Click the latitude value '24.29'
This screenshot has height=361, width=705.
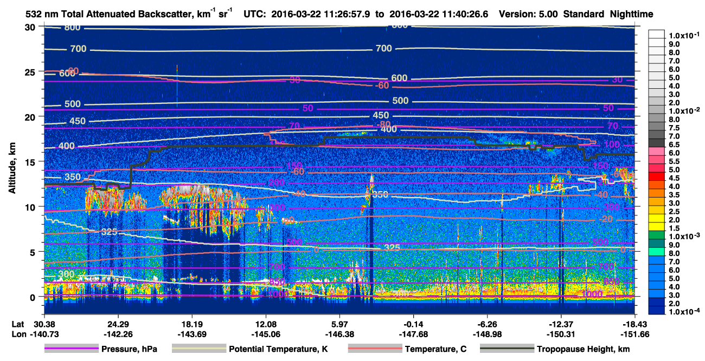118,324
